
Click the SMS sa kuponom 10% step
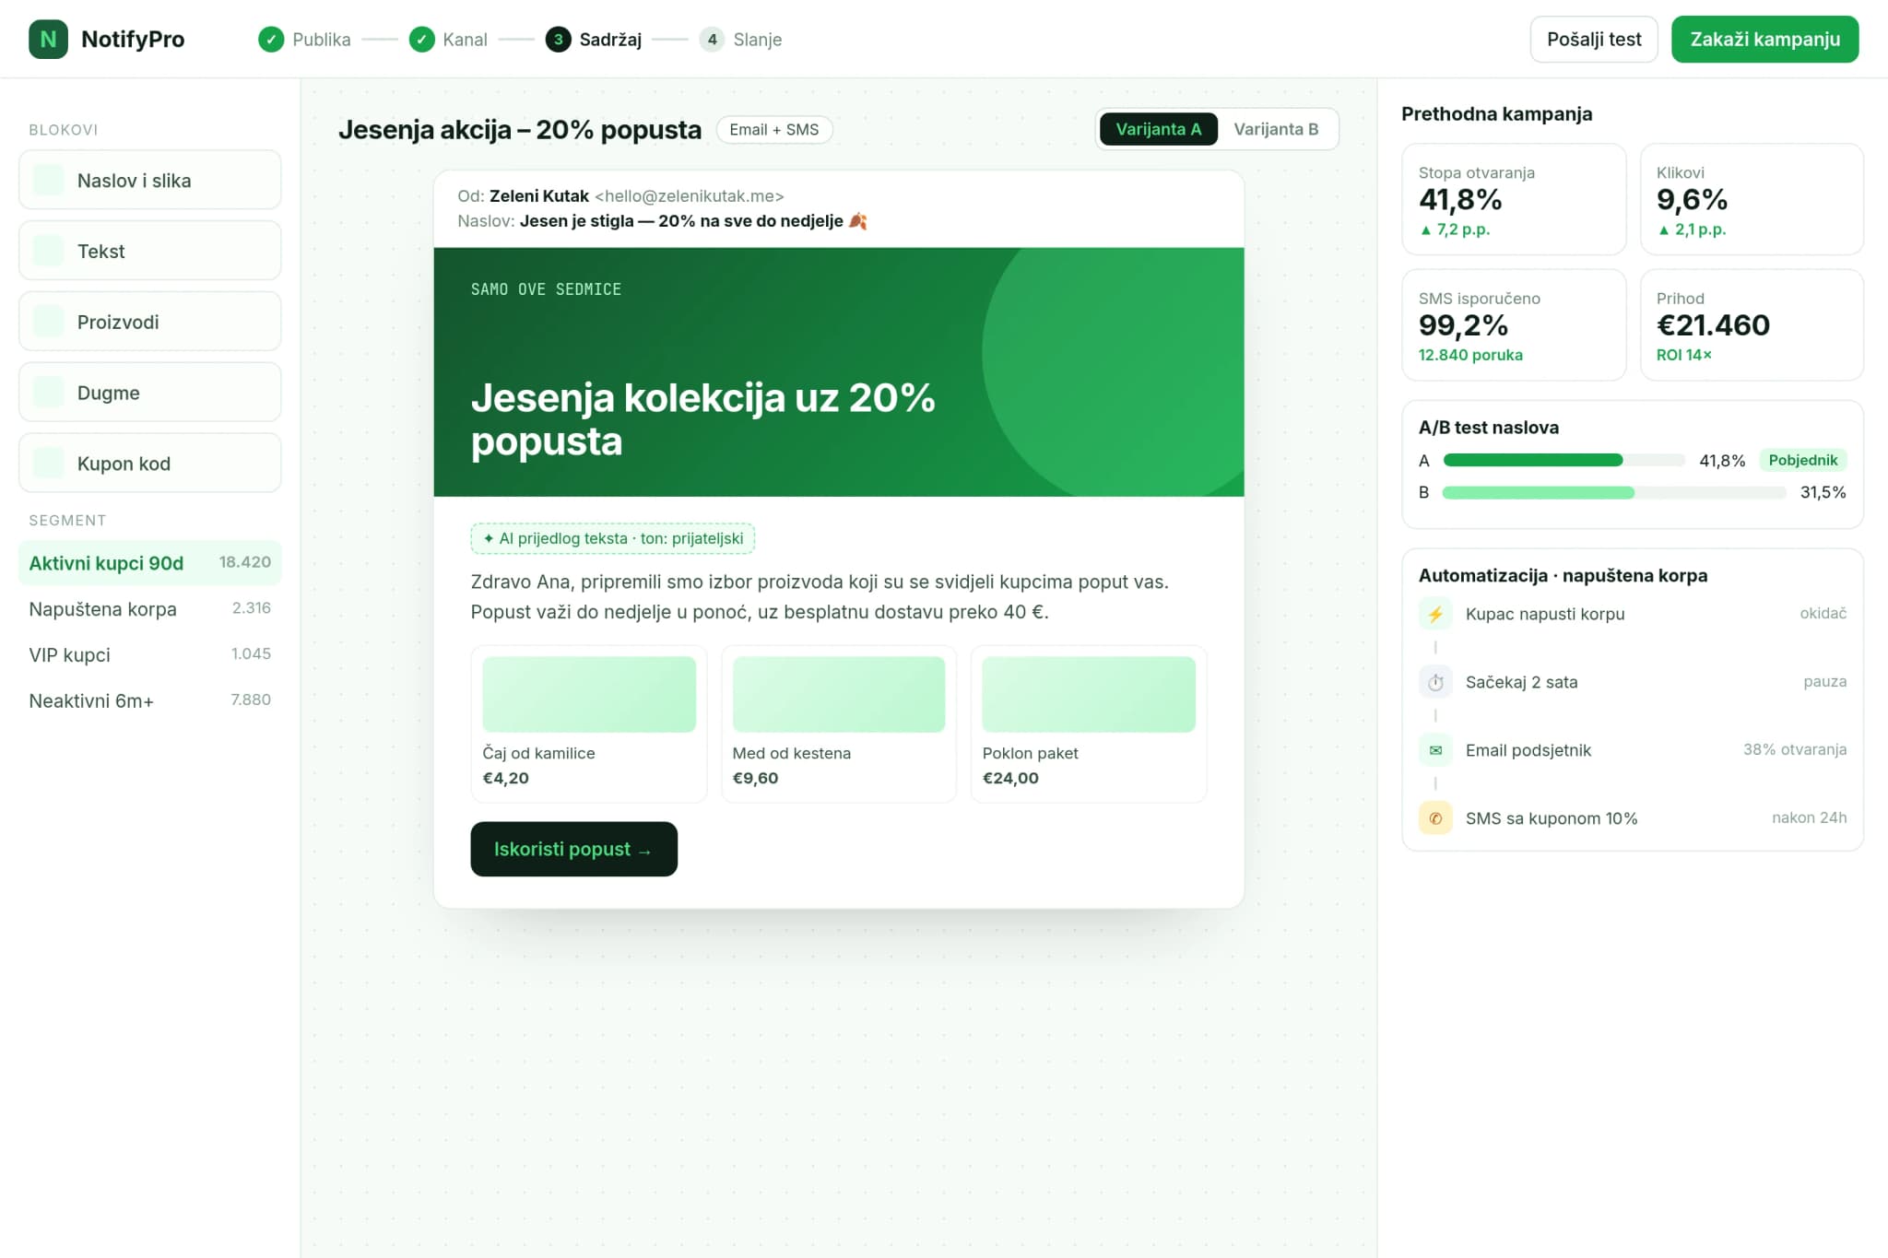[x=1632, y=818]
